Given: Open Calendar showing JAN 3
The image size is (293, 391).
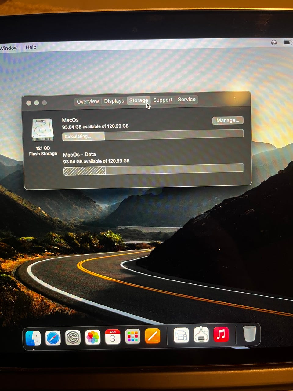Looking at the screenshot, I should pyautogui.click(x=113, y=337).
